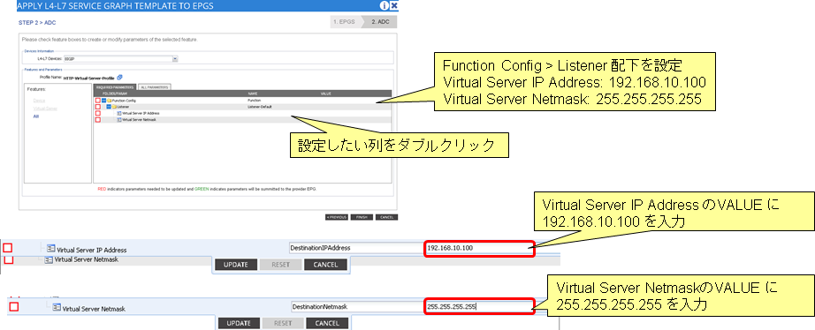This screenshot has width=815, height=330.
Task: Click UPDATE under the IP Address row
Action: [235, 265]
